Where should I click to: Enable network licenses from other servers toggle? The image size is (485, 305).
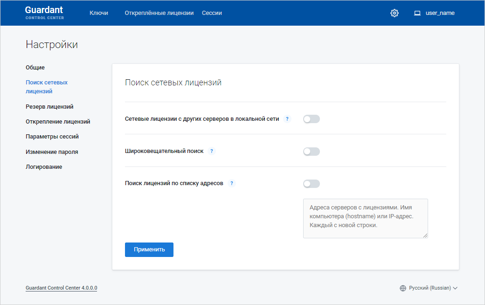311,119
